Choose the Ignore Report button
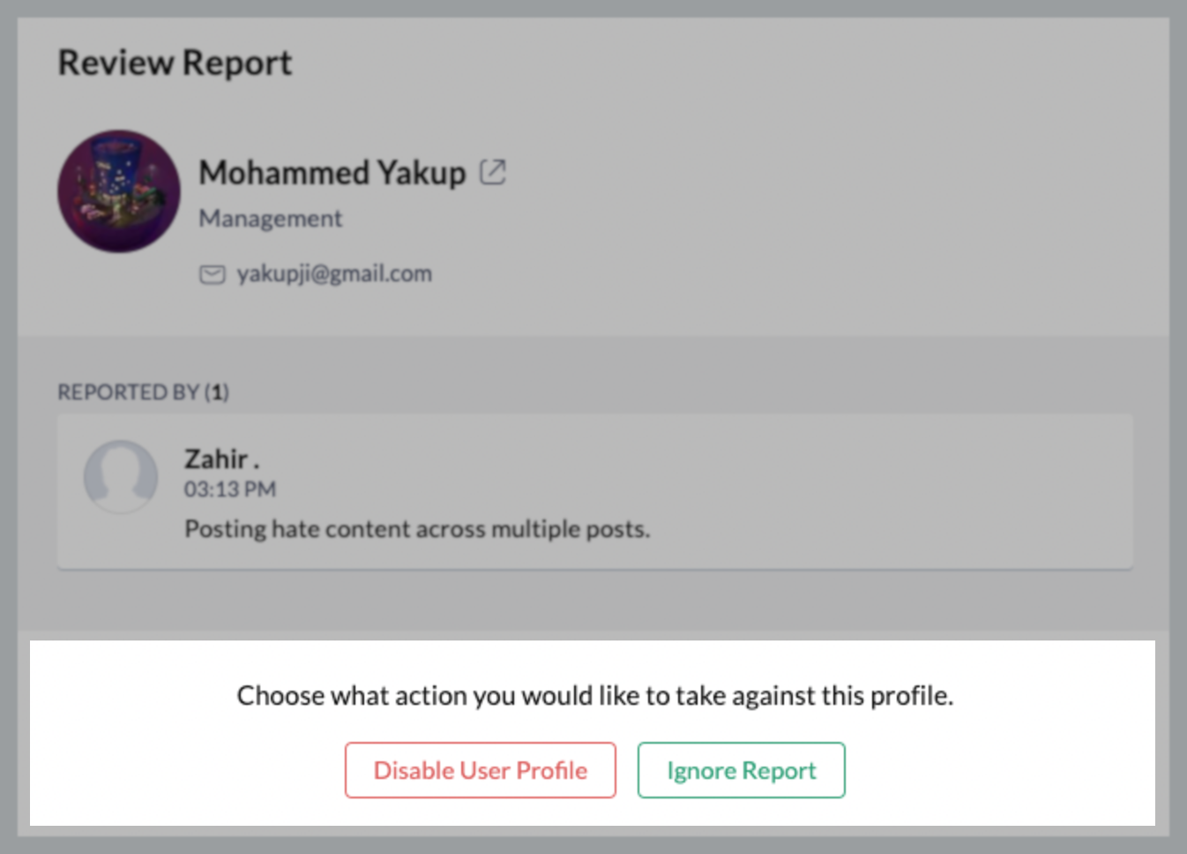This screenshot has height=854, width=1187. [x=741, y=770]
